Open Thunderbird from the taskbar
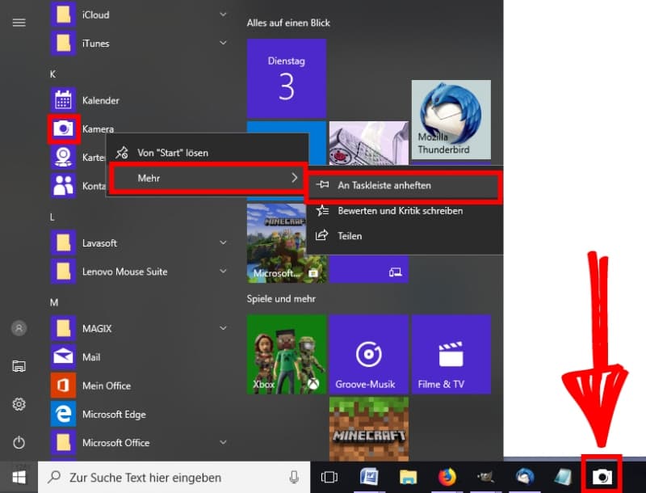 point(524,478)
